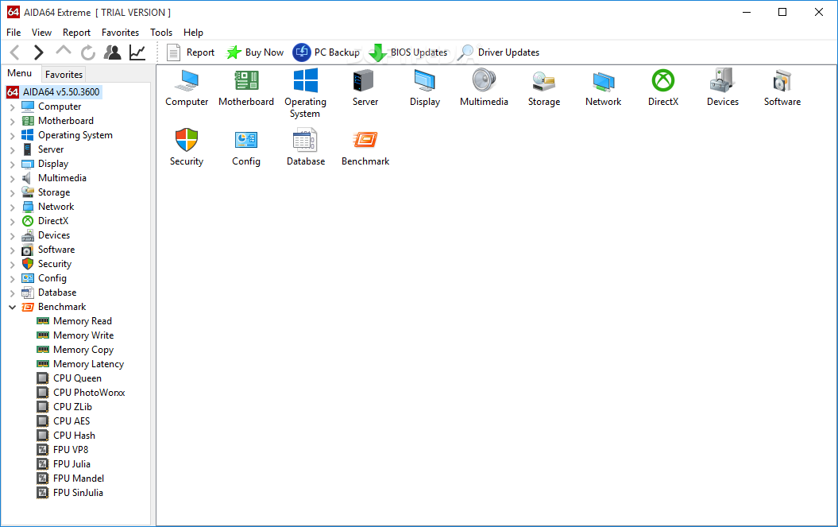Click the Report toolbar button
Viewport: 838px width, 527px height.
191,52
